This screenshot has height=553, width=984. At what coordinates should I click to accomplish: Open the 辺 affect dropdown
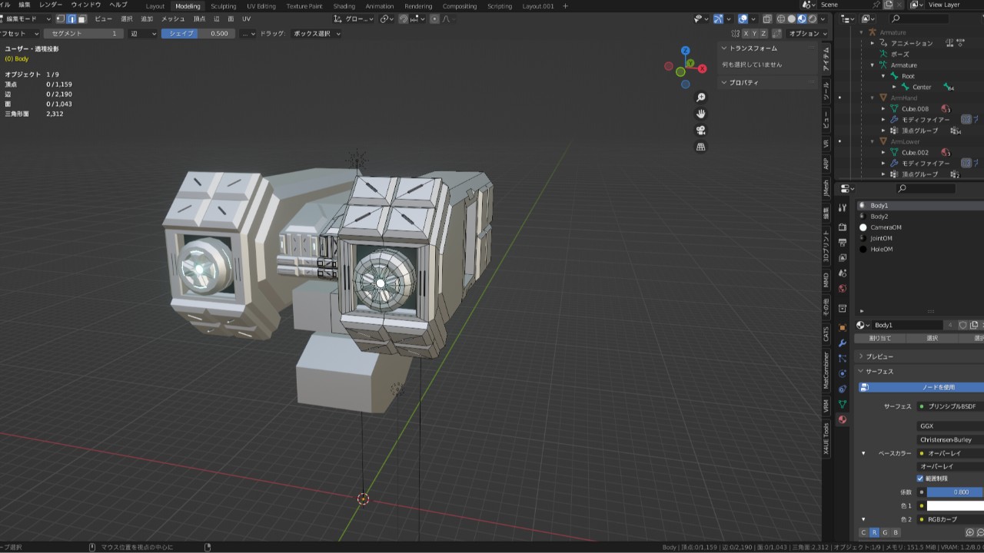pyautogui.click(x=143, y=34)
